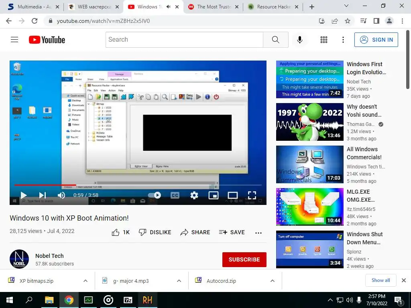411x308 pixels.
Task: Go back in browser history
Action: click(x=9, y=21)
